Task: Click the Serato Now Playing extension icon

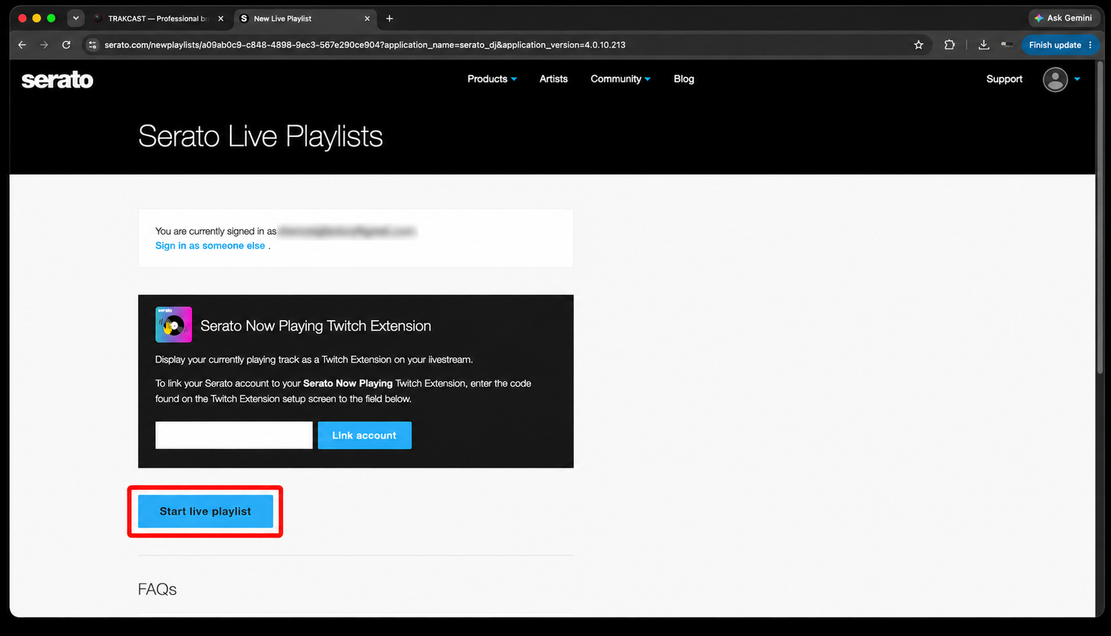Action: (x=174, y=325)
